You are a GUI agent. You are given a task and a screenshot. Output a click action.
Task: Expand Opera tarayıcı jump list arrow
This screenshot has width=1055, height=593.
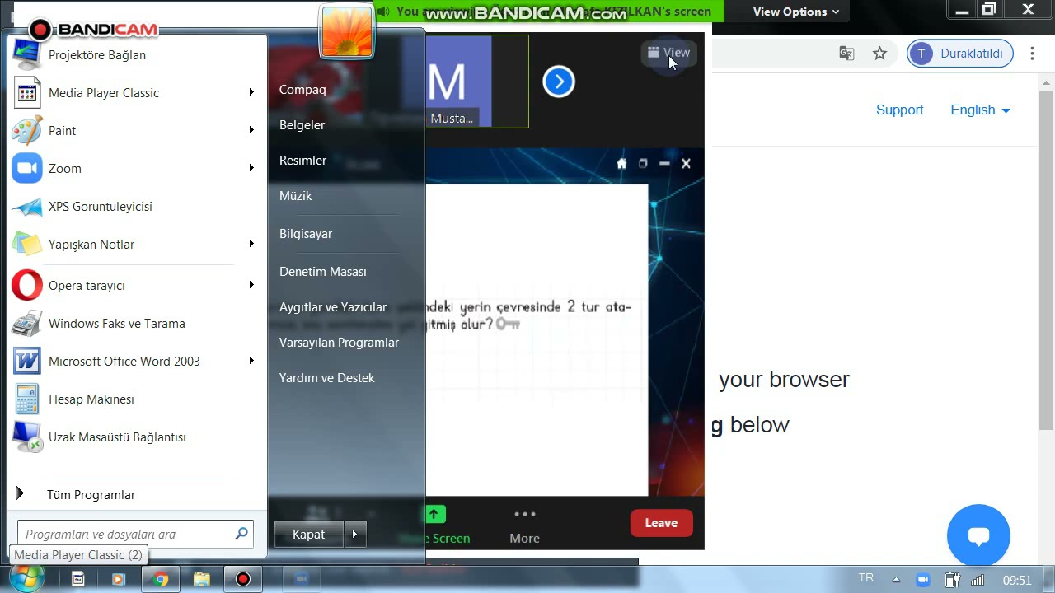(251, 285)
